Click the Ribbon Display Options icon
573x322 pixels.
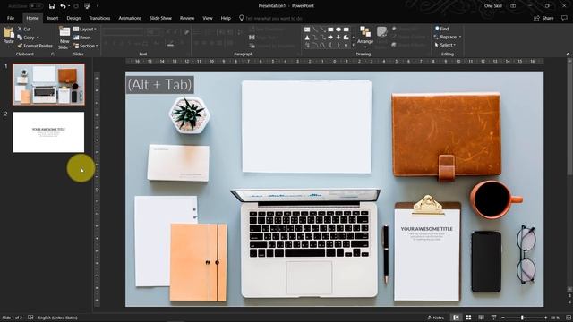(x=513, y=6)
